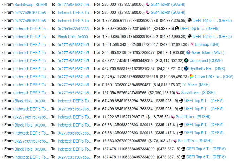The image size is (244, 162).
Task: Open Indexed: DEFI5 recipient link in 1,397,888.61 row
Action: tap(75, 21)
